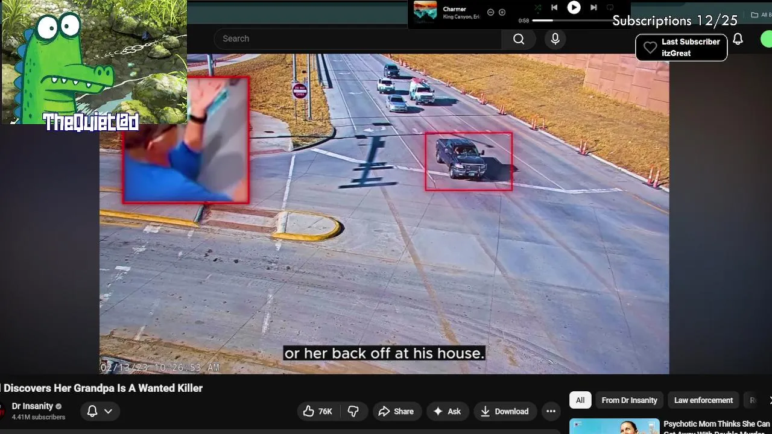Play the Charmer track in media player
772x434 pixels.
[574, 7]
